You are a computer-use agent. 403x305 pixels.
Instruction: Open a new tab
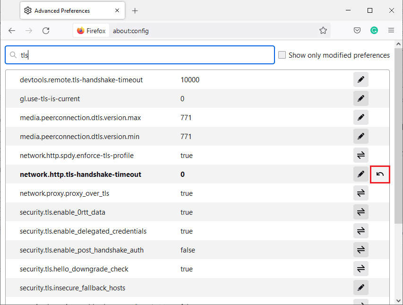click(x=135, y=10)
